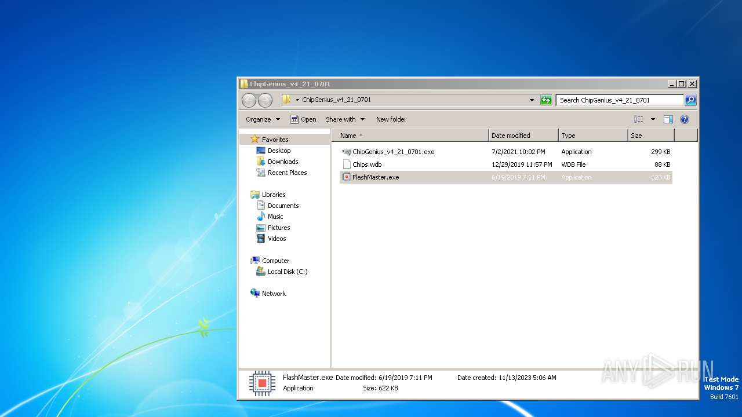Select Libraries in navigation pane
The width and height of the screenshot is (742, 417).
274,195
